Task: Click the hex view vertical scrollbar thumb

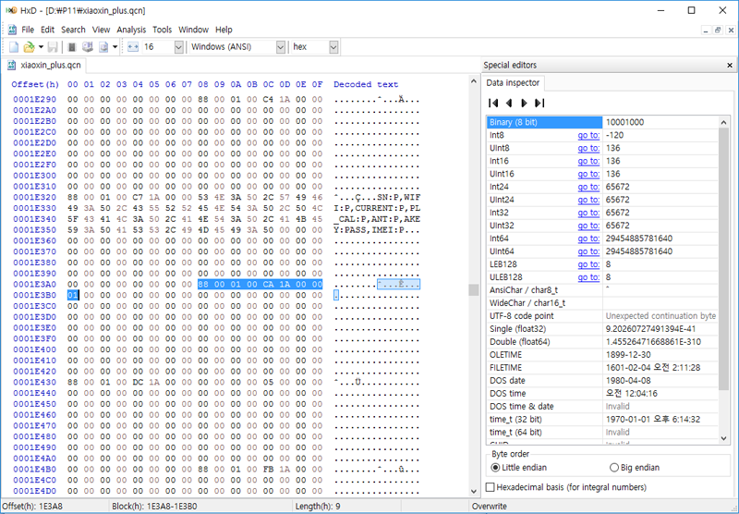Action: 474,289
